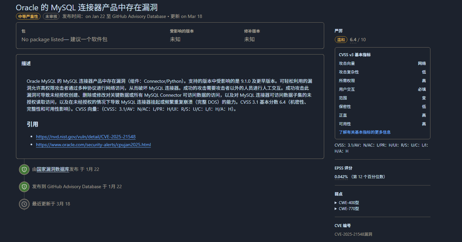Screen dimensions: 462x242
Task: Click the 6.4 severity score value
Action: pos(353,40)
